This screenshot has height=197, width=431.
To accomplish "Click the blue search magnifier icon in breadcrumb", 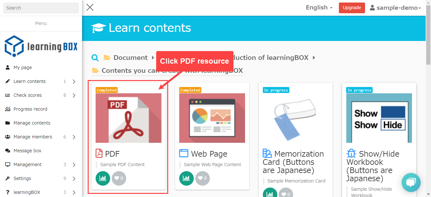I will [95, 58].
